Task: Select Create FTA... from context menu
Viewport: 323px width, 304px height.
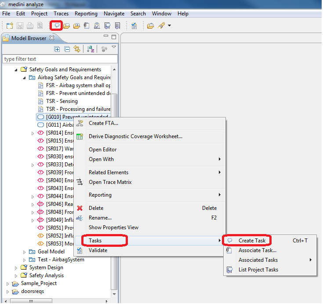Action: coord(103,123)
